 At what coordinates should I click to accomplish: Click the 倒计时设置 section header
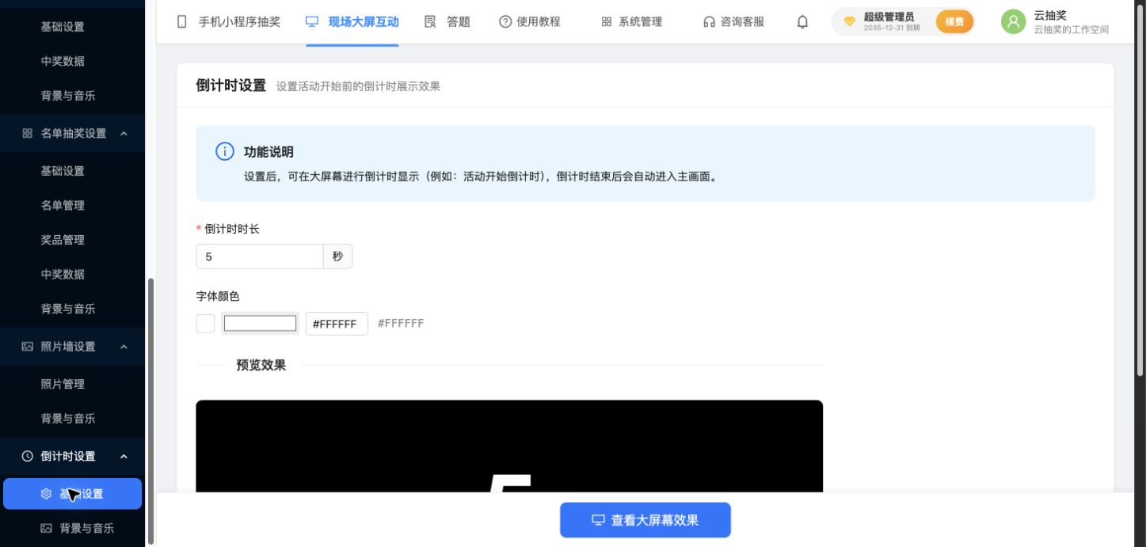72,456
